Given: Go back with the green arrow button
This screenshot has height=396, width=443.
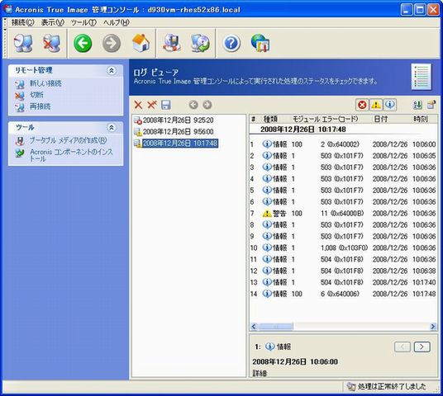Looking at the screenshot, I should [83, 44].
